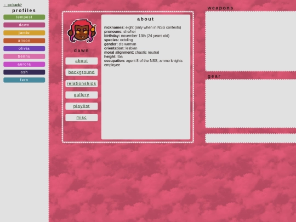Image resolution: width=296 pixels, height=222 pixels.
Task: Open the ash profile
Action: click(x=24, y=72)
